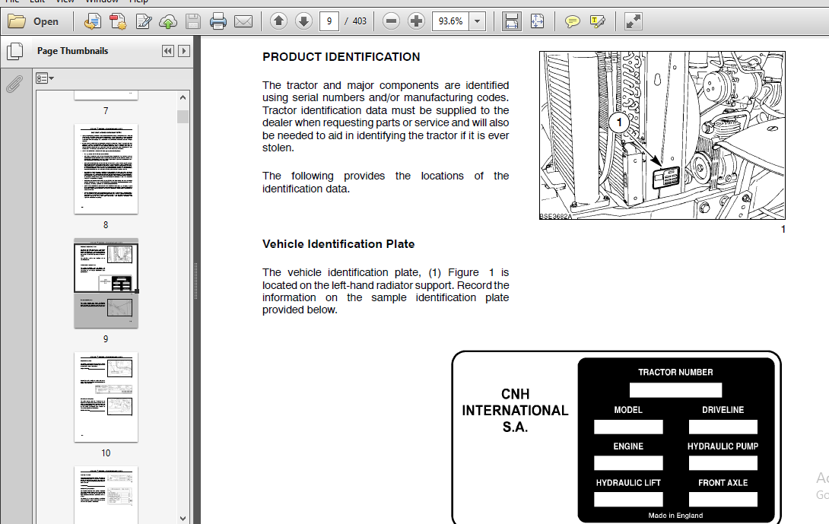The image size is (829, 524).
Task: Go to next page with the down arrow
Action: (x=303, y=21)
